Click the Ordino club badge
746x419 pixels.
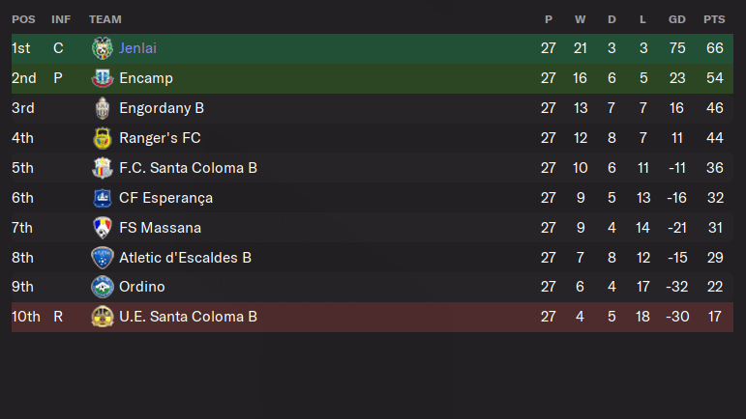point(102,287)
